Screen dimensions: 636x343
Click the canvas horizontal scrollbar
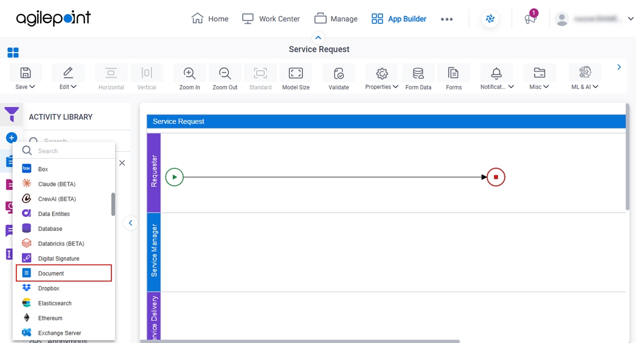pos(300,341)
